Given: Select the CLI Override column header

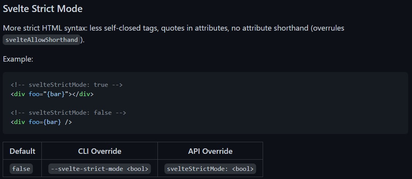Looking at the screenshot, I should [x=99, y=151].
